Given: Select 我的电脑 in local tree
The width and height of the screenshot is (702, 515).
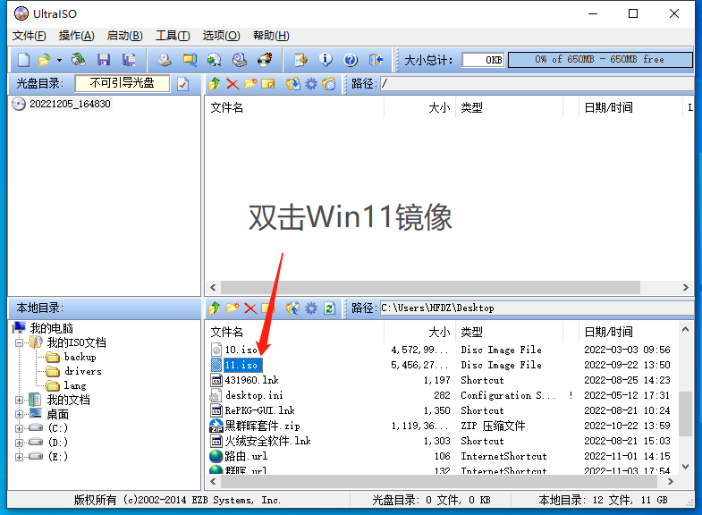Looking at the screenshot, I should tap(52, 328).
